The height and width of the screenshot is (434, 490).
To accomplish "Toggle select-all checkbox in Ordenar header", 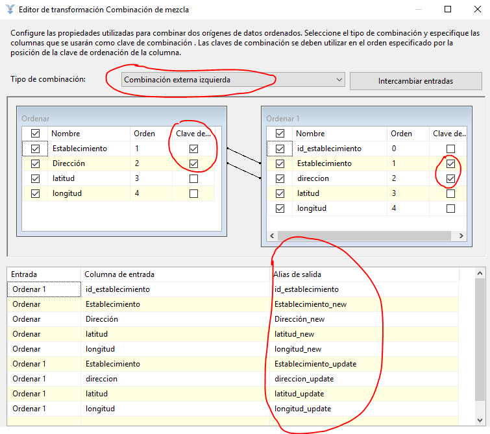I will pyautogui.click(x=35, y=134).
